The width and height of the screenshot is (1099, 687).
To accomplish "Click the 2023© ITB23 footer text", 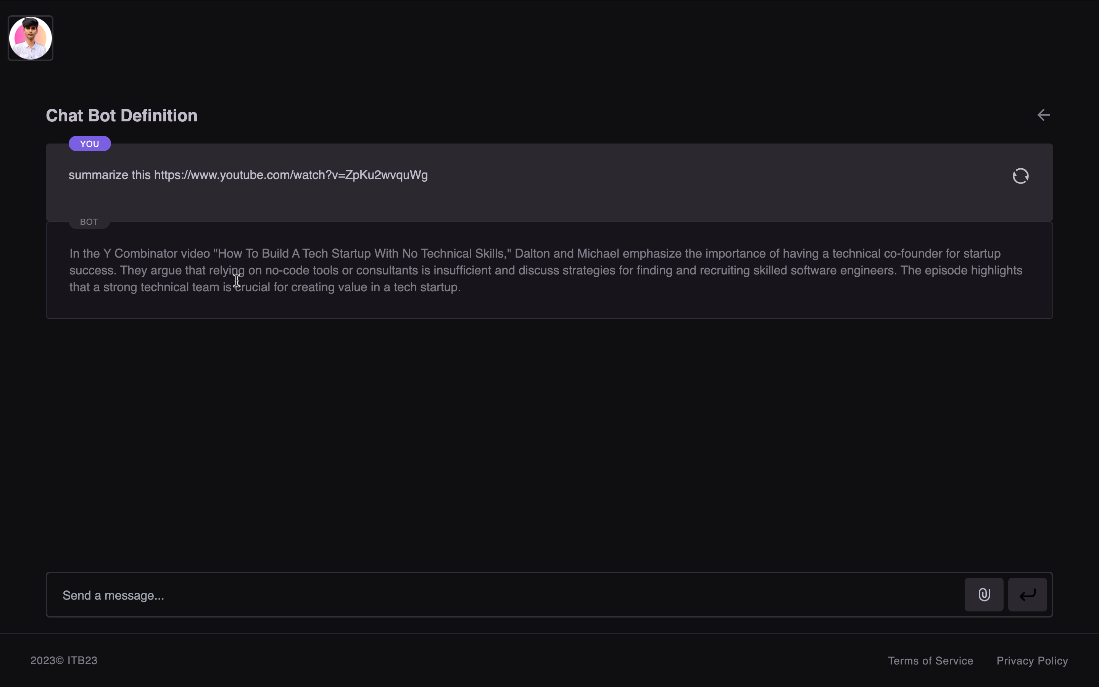I will click(x=64, y=661).
